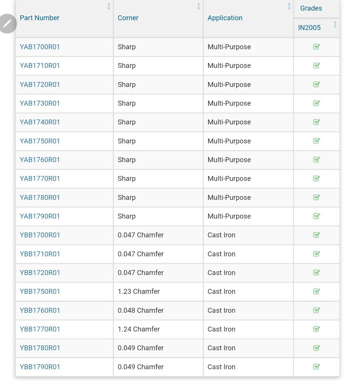The height and width of the screenshot is (381, 357).
Task: Click the Application header label
Action: (x=225, y=18)
